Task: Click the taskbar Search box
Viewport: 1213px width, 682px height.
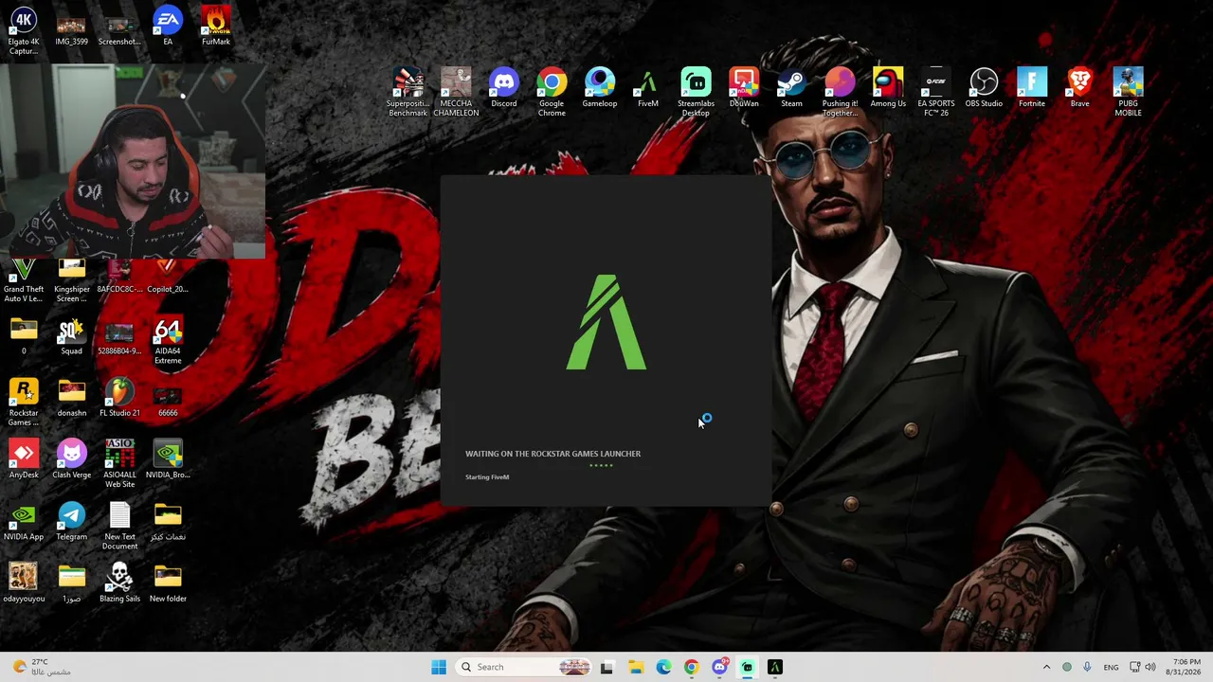Action: point(525,667)
